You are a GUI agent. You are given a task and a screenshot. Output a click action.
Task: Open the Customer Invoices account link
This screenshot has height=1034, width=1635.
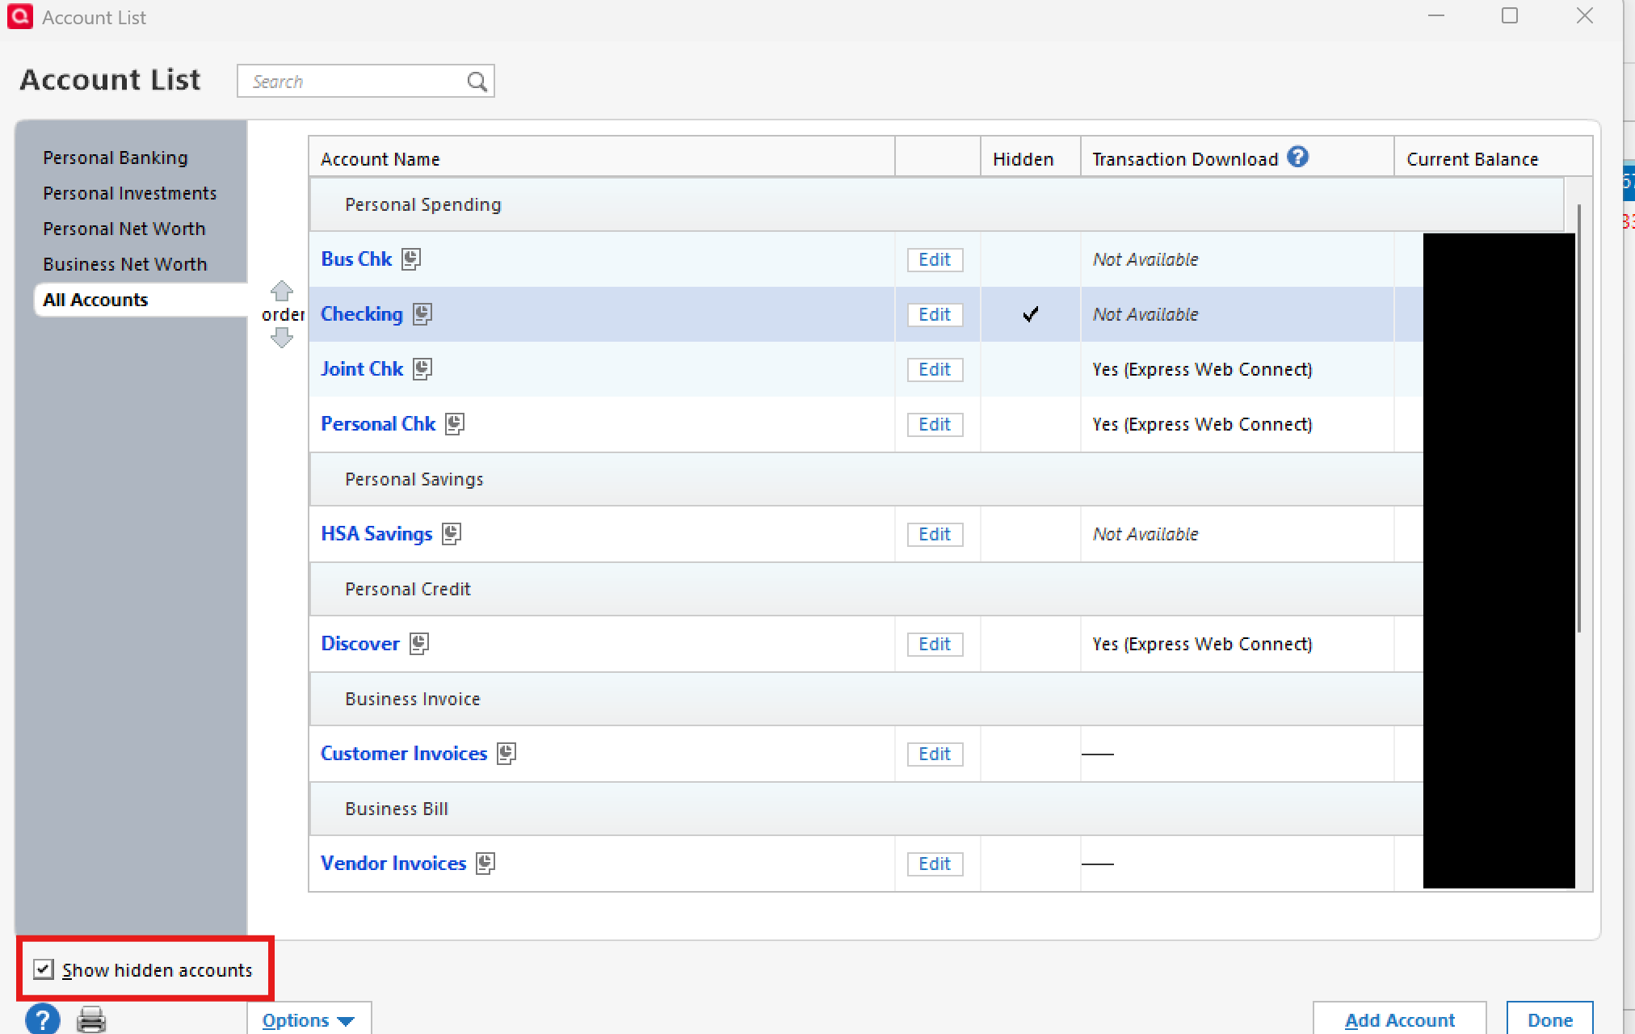point(404,753)
